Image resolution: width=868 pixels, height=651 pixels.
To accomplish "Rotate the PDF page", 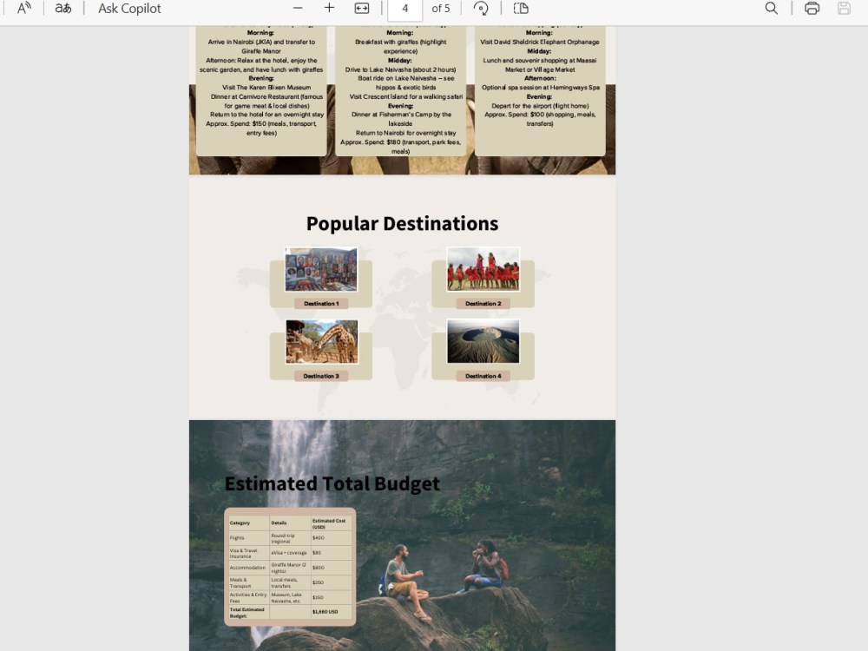I will click(x=481, y=9).
